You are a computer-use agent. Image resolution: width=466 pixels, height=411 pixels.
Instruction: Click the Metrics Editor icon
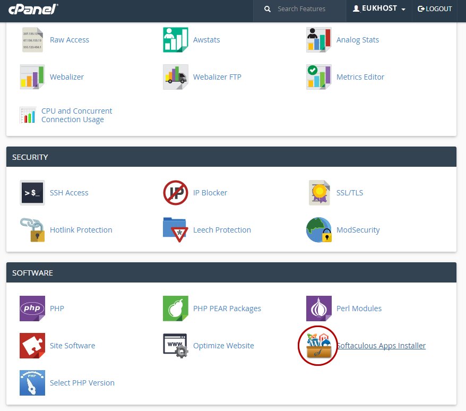(318, 76)
